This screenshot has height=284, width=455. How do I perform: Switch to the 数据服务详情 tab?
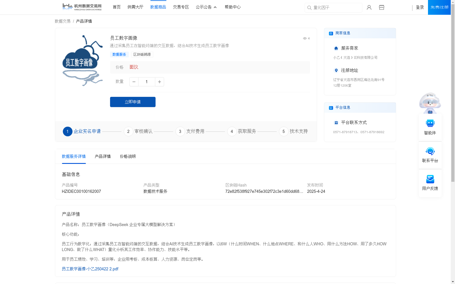(x=74, y=156)
